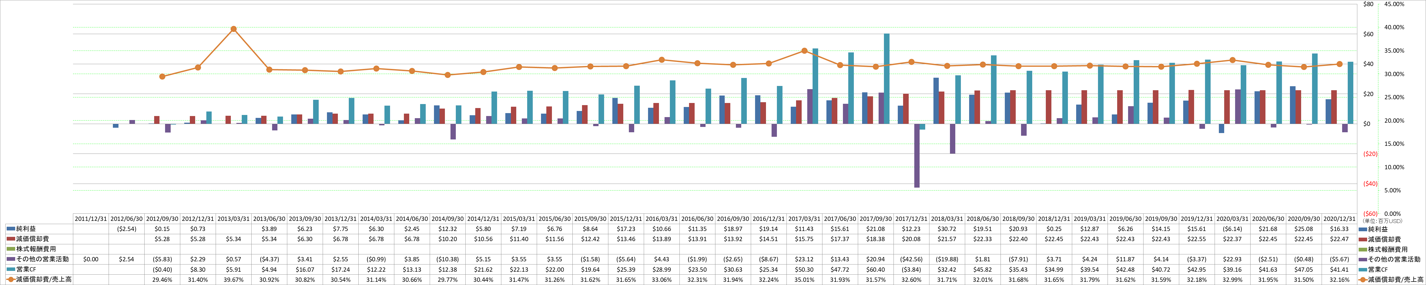Select the 39.67% ratio cell
Screen dimensions: 1426x285
[x=233, y=279]
